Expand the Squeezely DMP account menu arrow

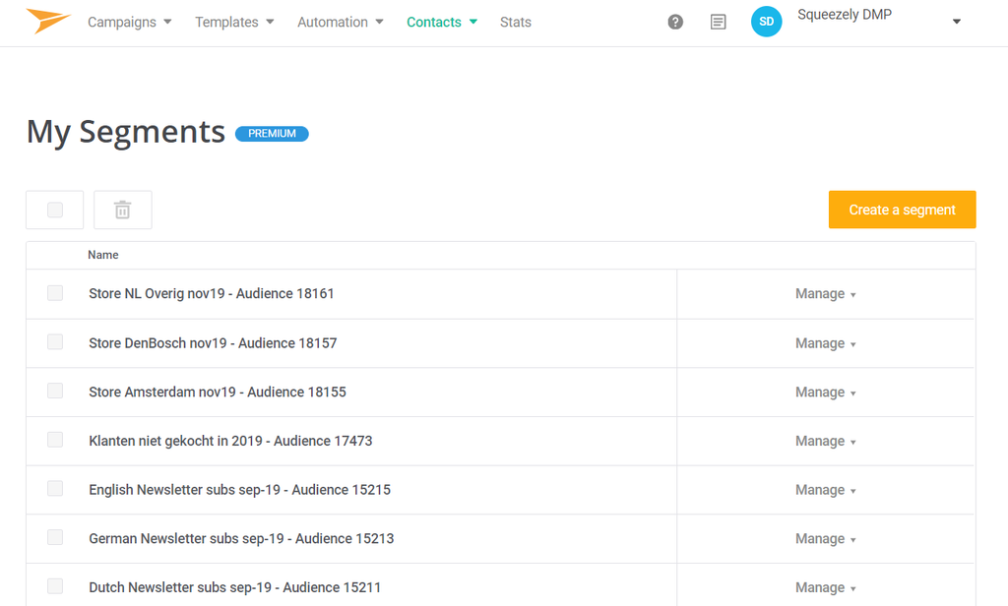957,22
